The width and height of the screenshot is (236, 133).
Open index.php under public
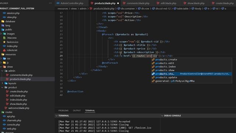click(x=12, y=46)
